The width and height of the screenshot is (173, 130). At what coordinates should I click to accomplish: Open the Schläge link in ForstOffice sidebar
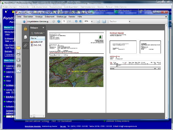point(10,85)
